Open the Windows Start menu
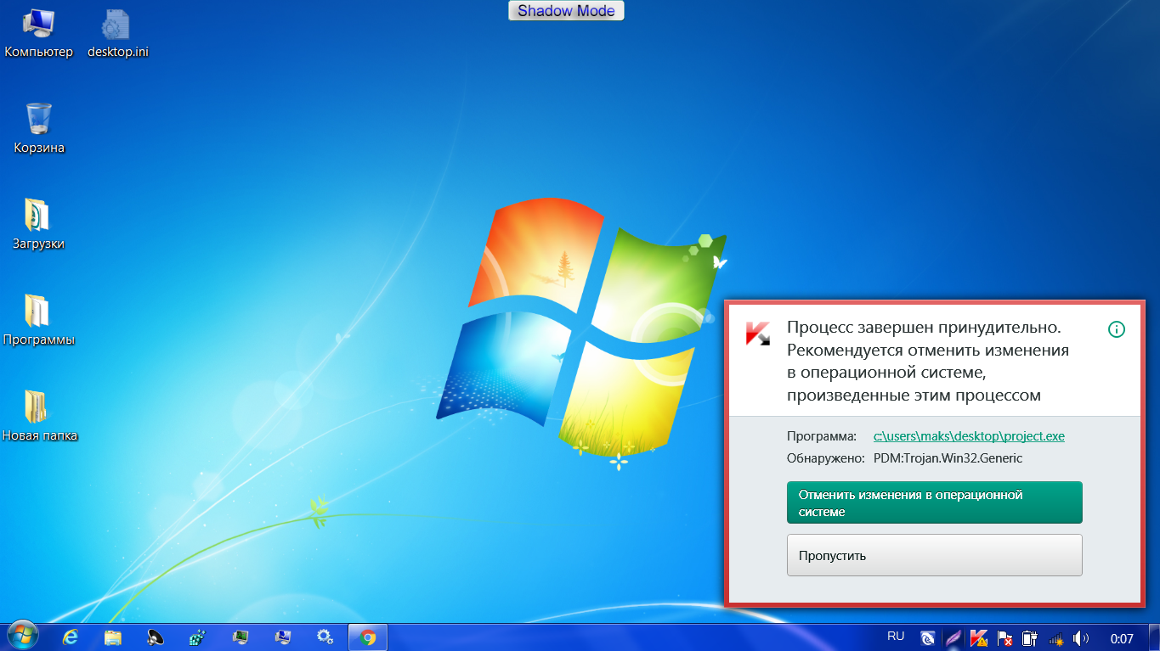Screen dimensions: 1160x651 tap(22, 637)
